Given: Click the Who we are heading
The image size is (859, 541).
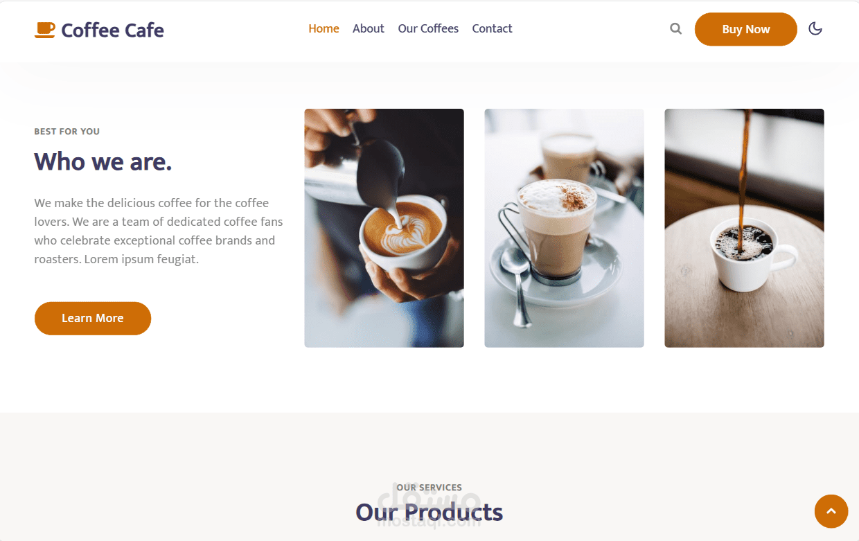Looking at the screenshot, I should pyautogui.click(x=103, y=161).
